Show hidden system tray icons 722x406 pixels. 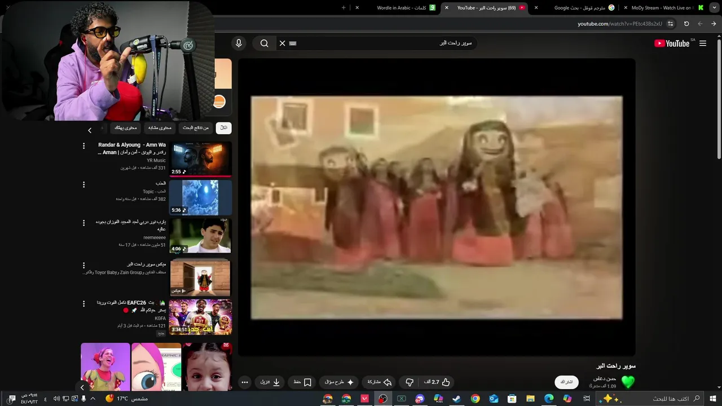[93, 399]
